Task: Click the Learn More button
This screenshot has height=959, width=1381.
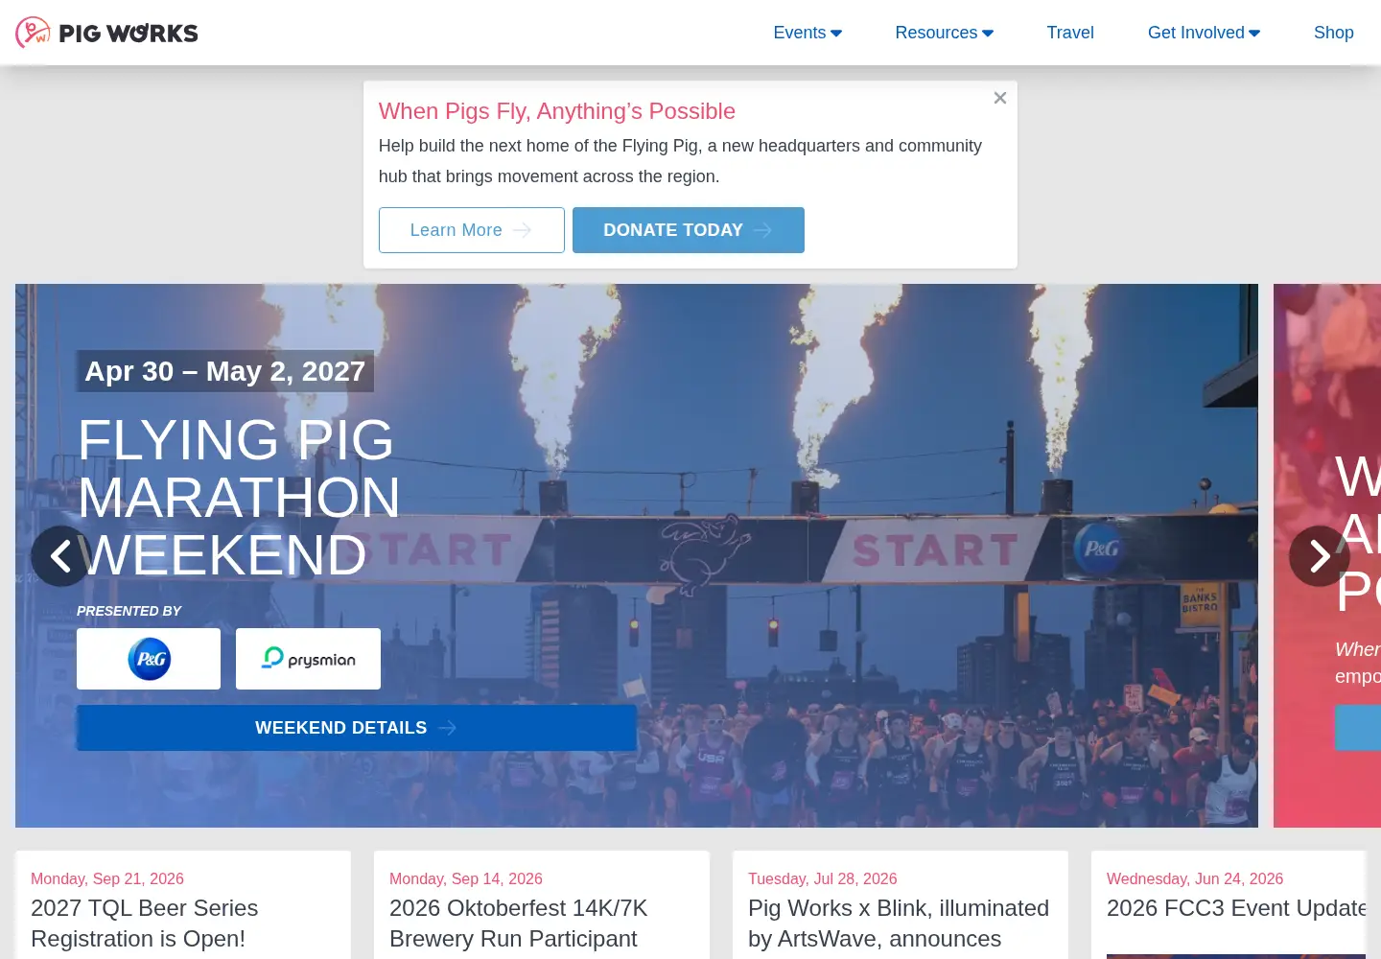Action: [x=472, y=230]
